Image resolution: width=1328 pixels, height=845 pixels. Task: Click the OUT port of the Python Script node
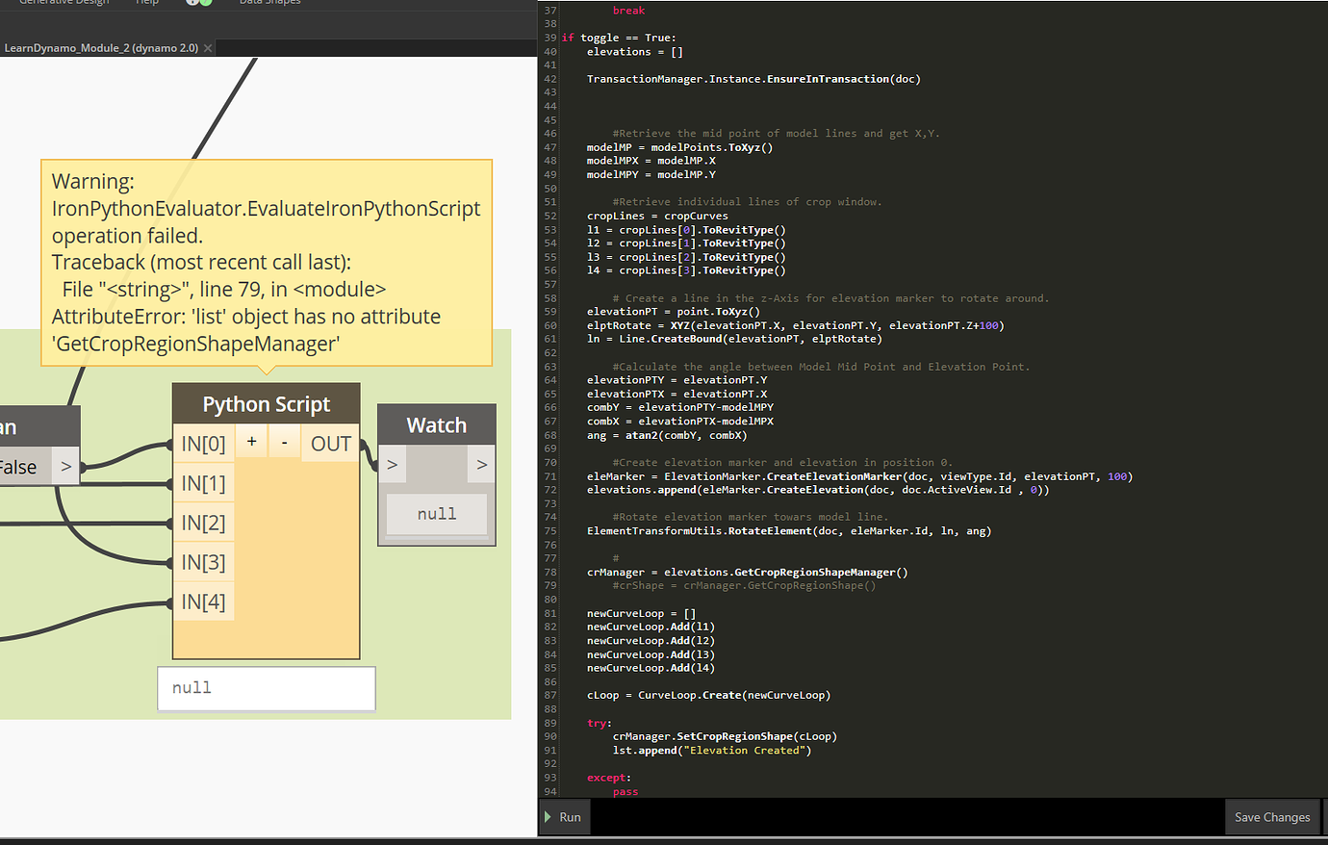pyautogui.click(x=330, y=443)
